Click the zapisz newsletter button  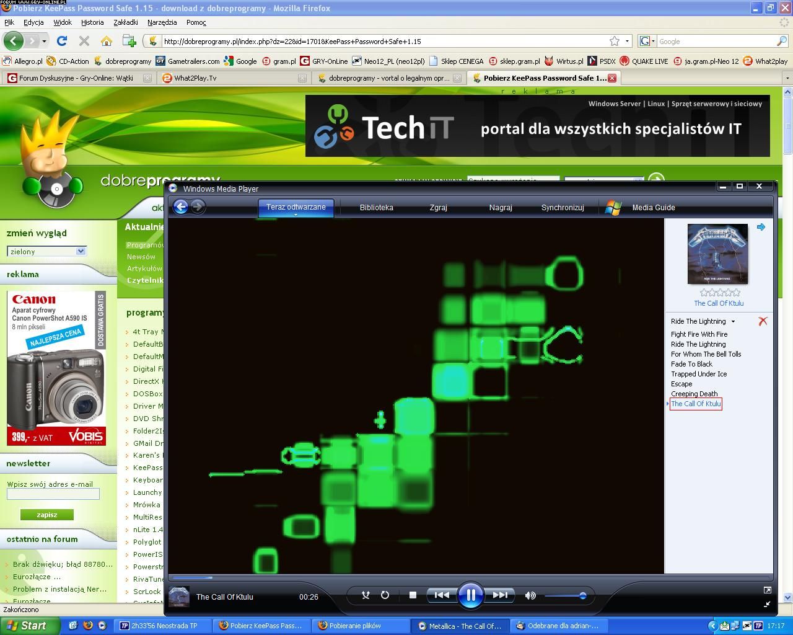(46, 515)
